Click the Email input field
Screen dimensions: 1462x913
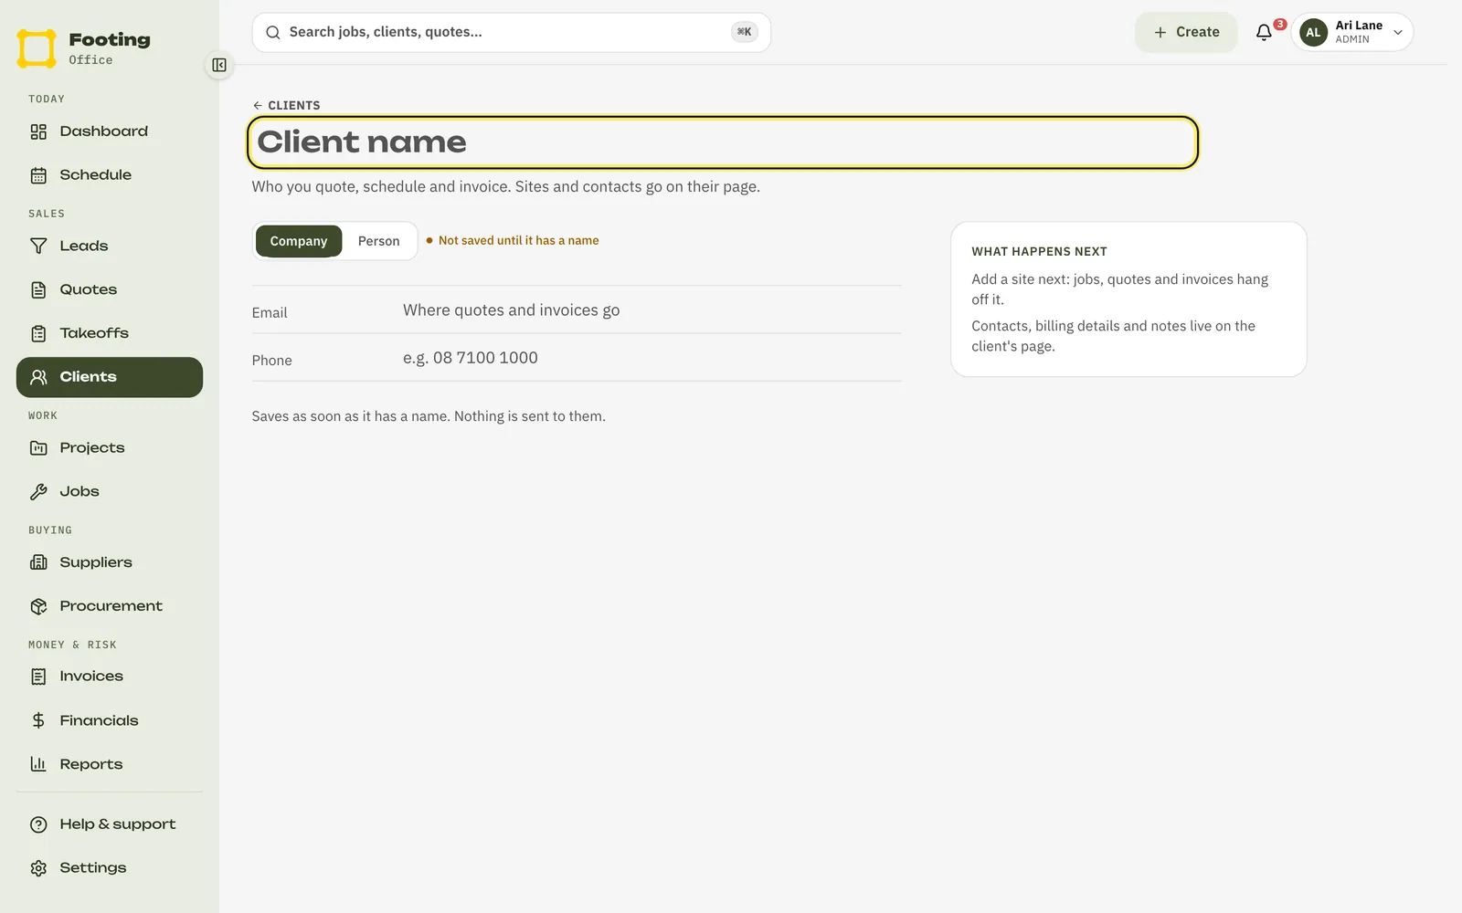point(651,310)
